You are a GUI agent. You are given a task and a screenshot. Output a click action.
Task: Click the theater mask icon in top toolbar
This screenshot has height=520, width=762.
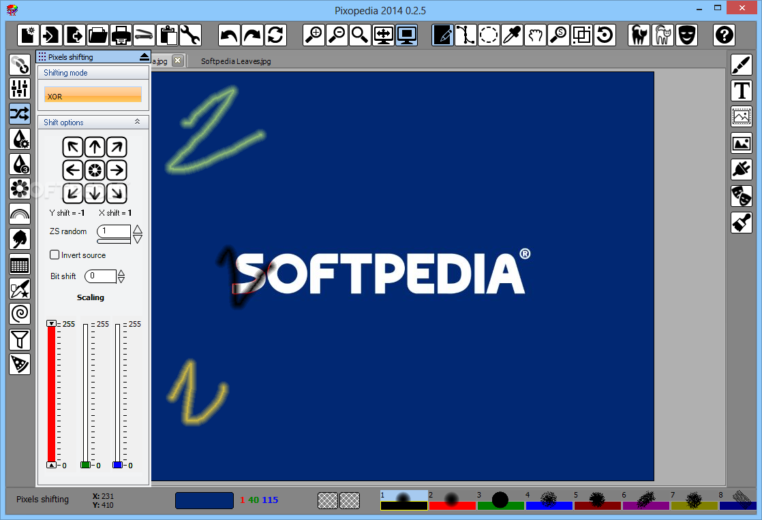click(x=686, y=35)
